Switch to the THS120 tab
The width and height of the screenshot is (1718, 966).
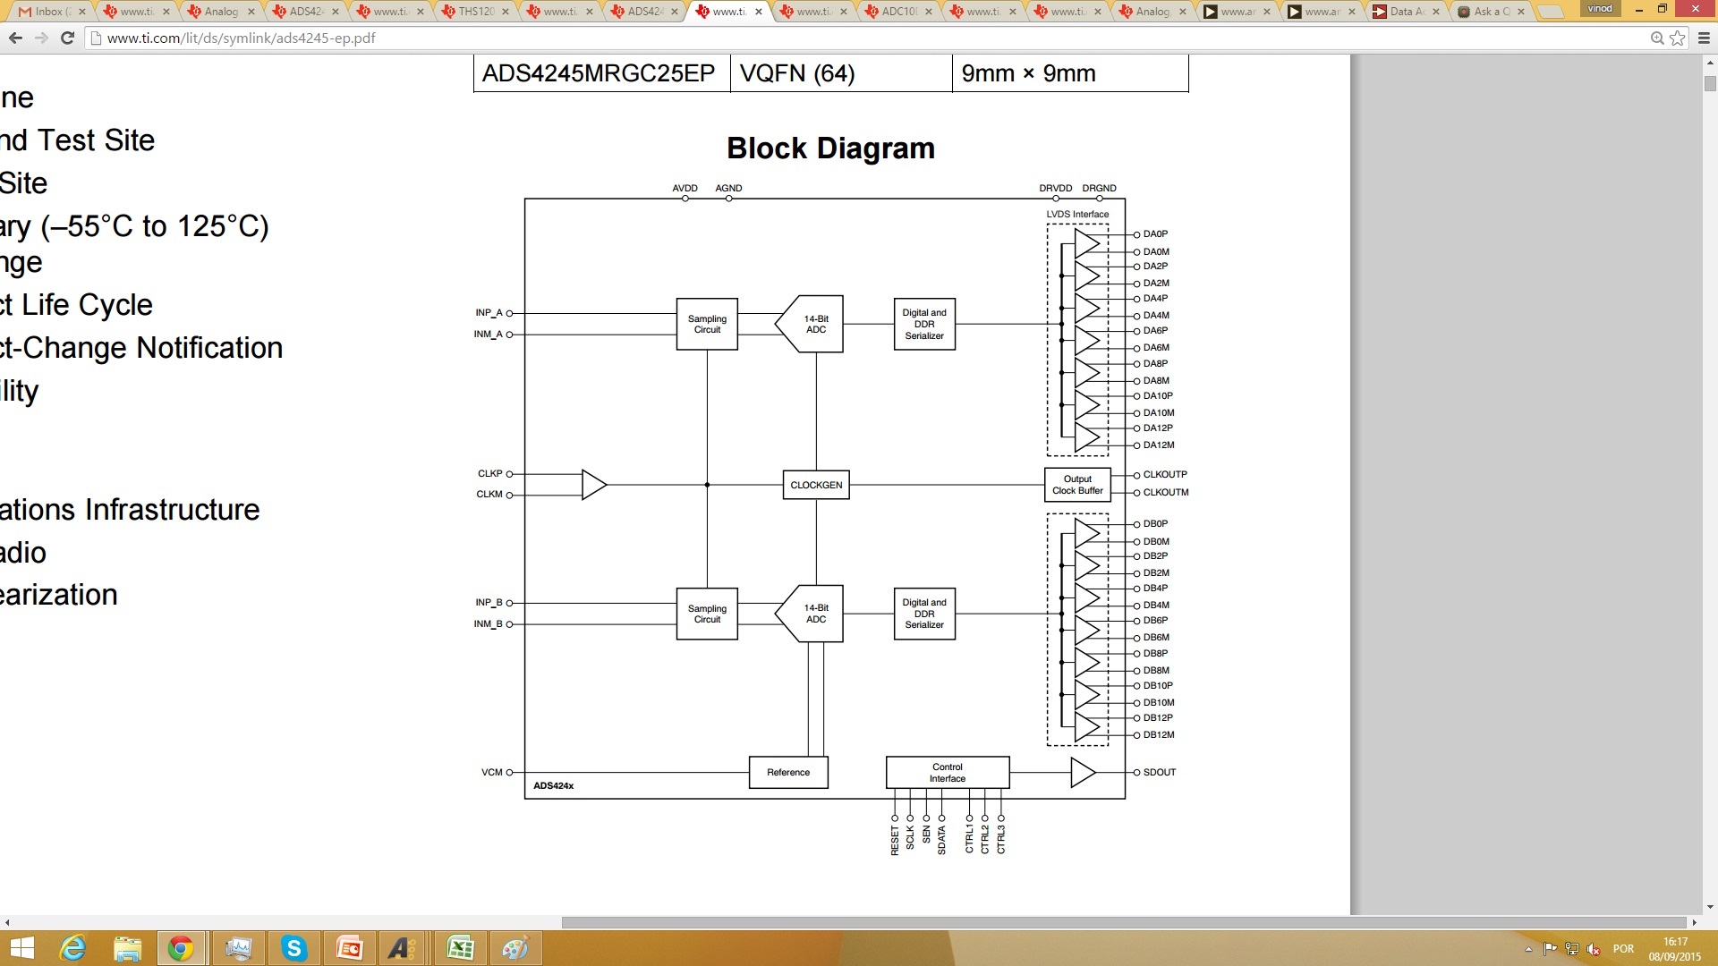coord(474,12)
